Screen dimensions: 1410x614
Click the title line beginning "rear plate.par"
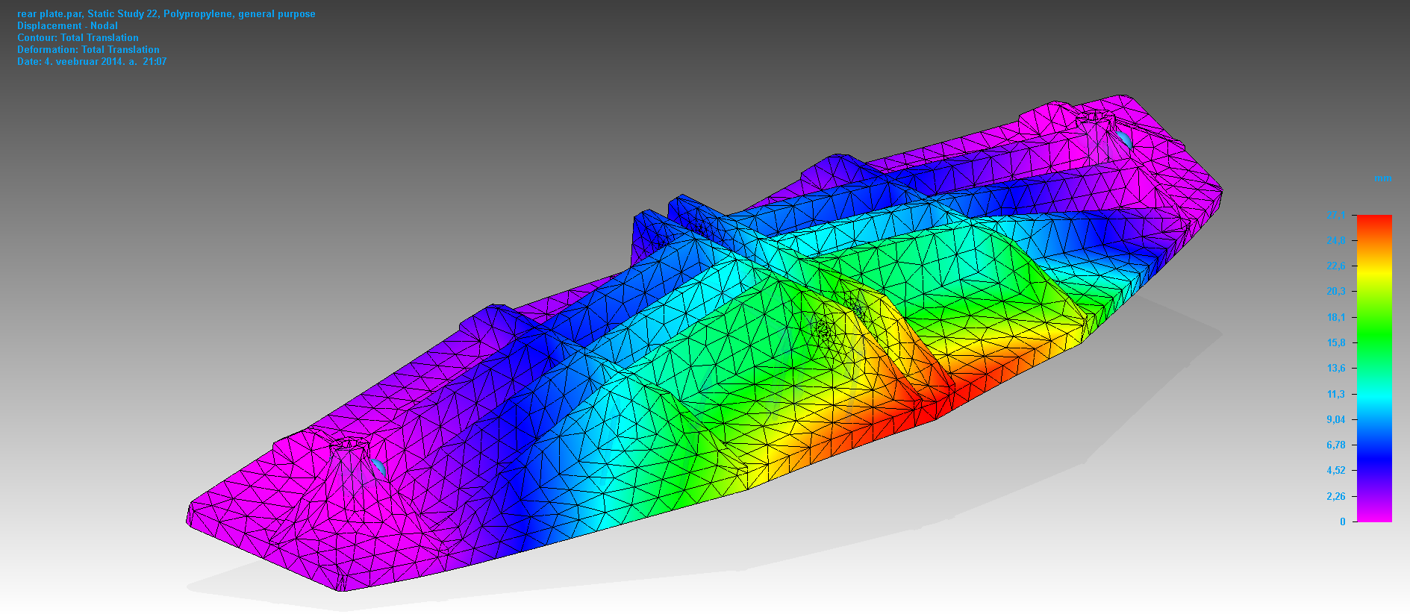[x=166, y=14]
